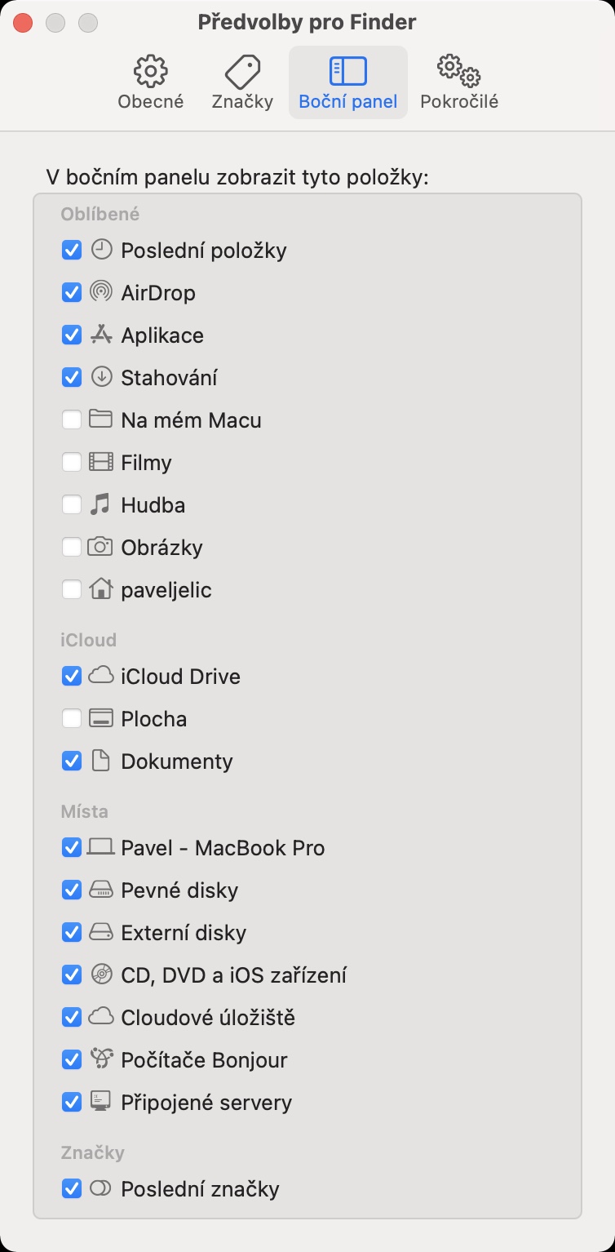
Task: Click the Filmy film strip icon
Action: pyautogui.click(x=100, y=462)
